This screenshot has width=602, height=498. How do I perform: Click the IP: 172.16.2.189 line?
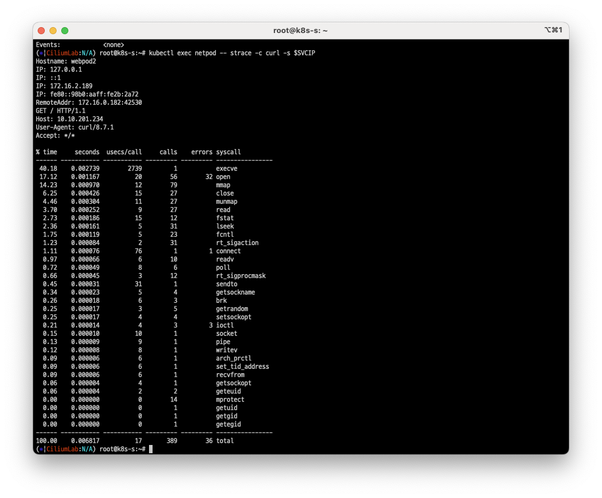tap(64, 86)
